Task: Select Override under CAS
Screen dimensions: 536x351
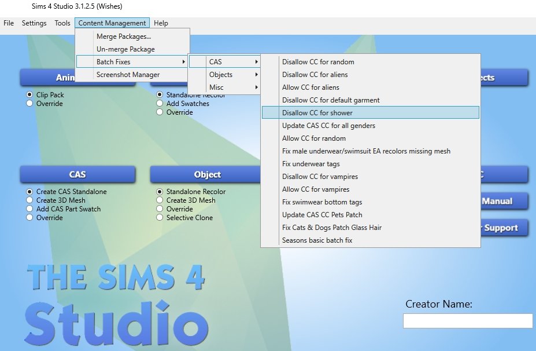Action: point(29,217)
